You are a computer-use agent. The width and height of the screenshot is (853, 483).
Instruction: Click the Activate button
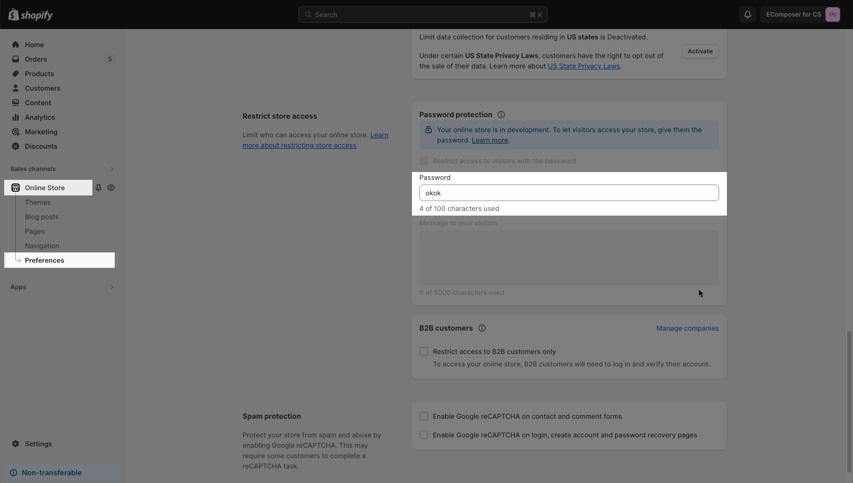coord(700,51)
